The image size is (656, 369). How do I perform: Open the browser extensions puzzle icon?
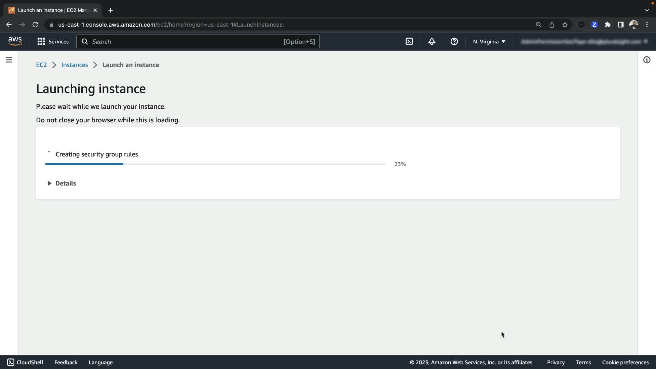tap(607, 25)
